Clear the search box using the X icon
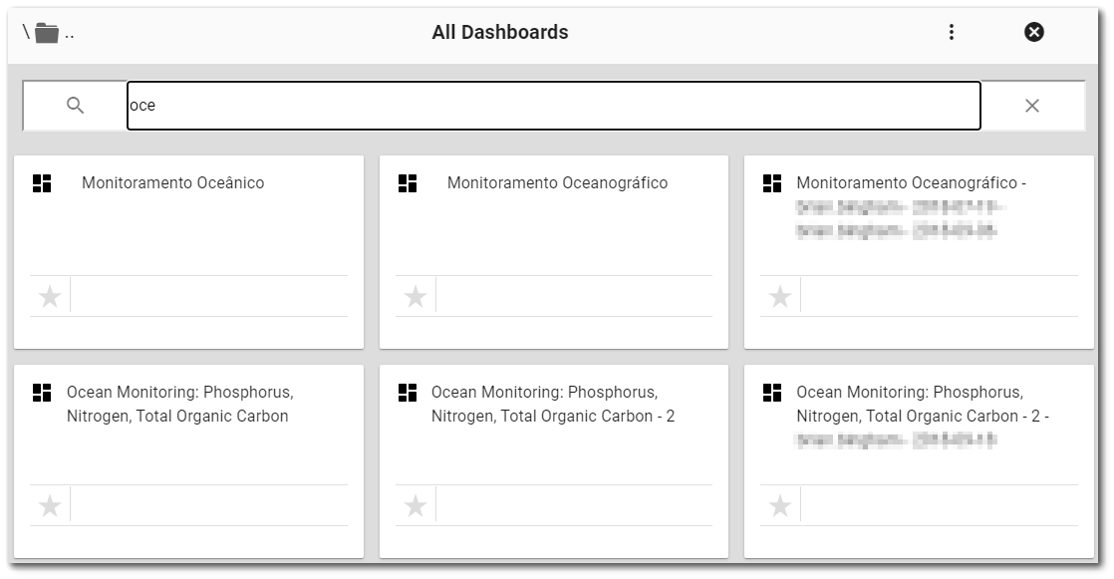1114x579 pixels. pyautogui.click(x=1032, y=104)
